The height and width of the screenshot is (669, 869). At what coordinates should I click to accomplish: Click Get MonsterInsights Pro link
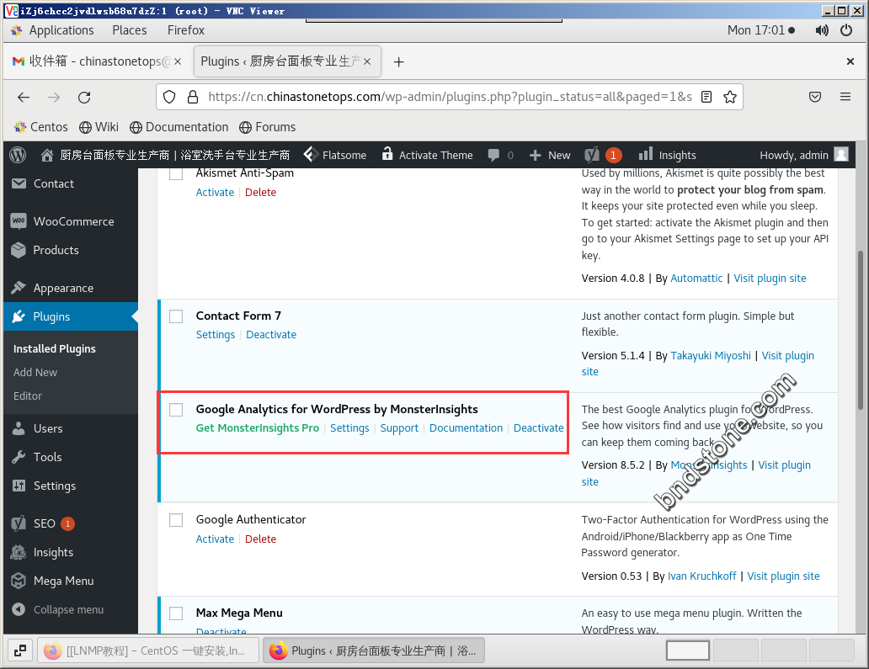tap(258, 428)
